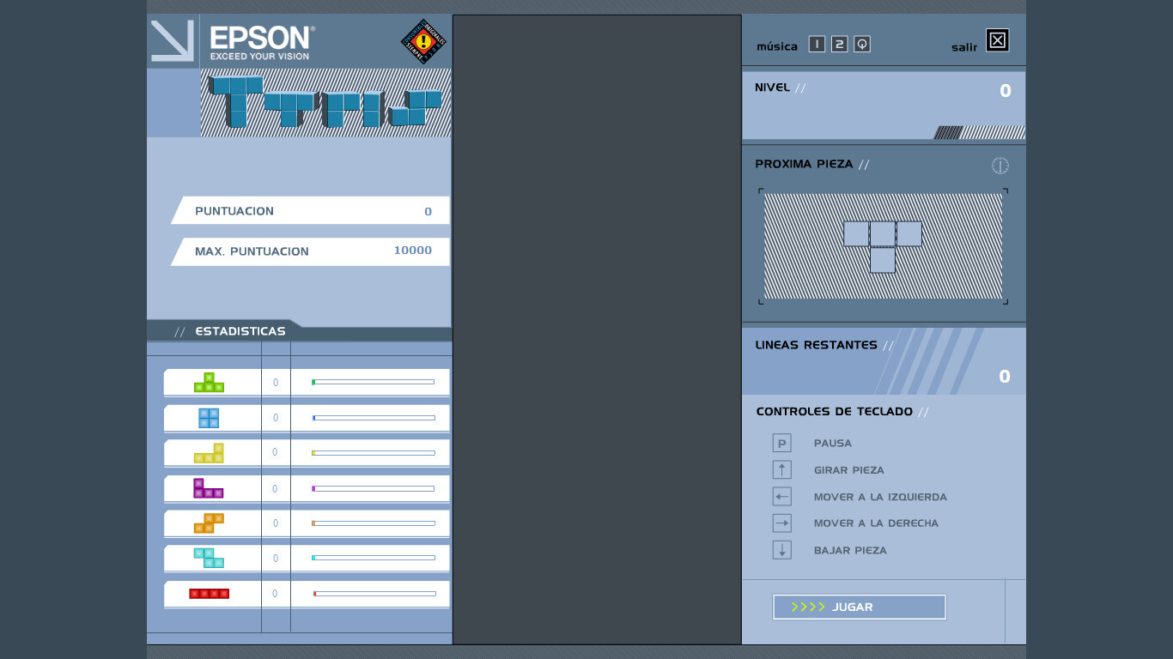Viewport: 1173px width, 659px height.
Task: Click the PAUSA label
Action: coord(833,444)
